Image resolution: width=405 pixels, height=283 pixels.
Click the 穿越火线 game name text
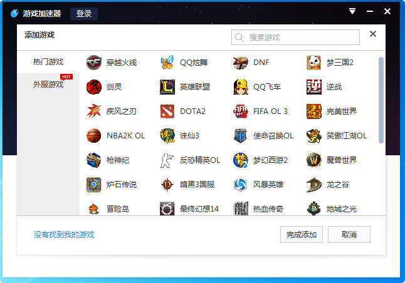tap(122, 63)
